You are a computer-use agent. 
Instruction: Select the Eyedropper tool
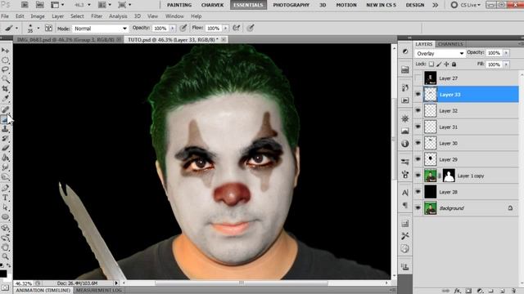(6, 99)
